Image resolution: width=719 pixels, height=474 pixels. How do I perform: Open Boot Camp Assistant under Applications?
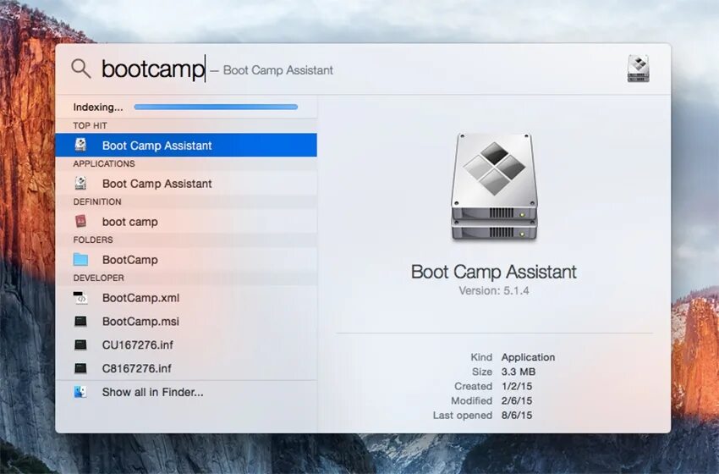(x=186, y=183)
